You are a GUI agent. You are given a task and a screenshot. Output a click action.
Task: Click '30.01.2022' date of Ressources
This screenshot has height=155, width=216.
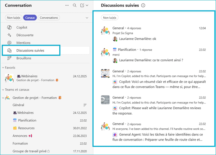click(x=80, y=128)
